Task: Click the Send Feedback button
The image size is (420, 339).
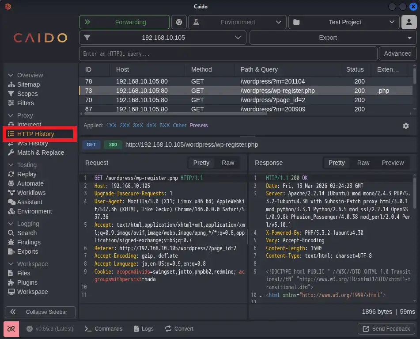Action: pos(386,329)
